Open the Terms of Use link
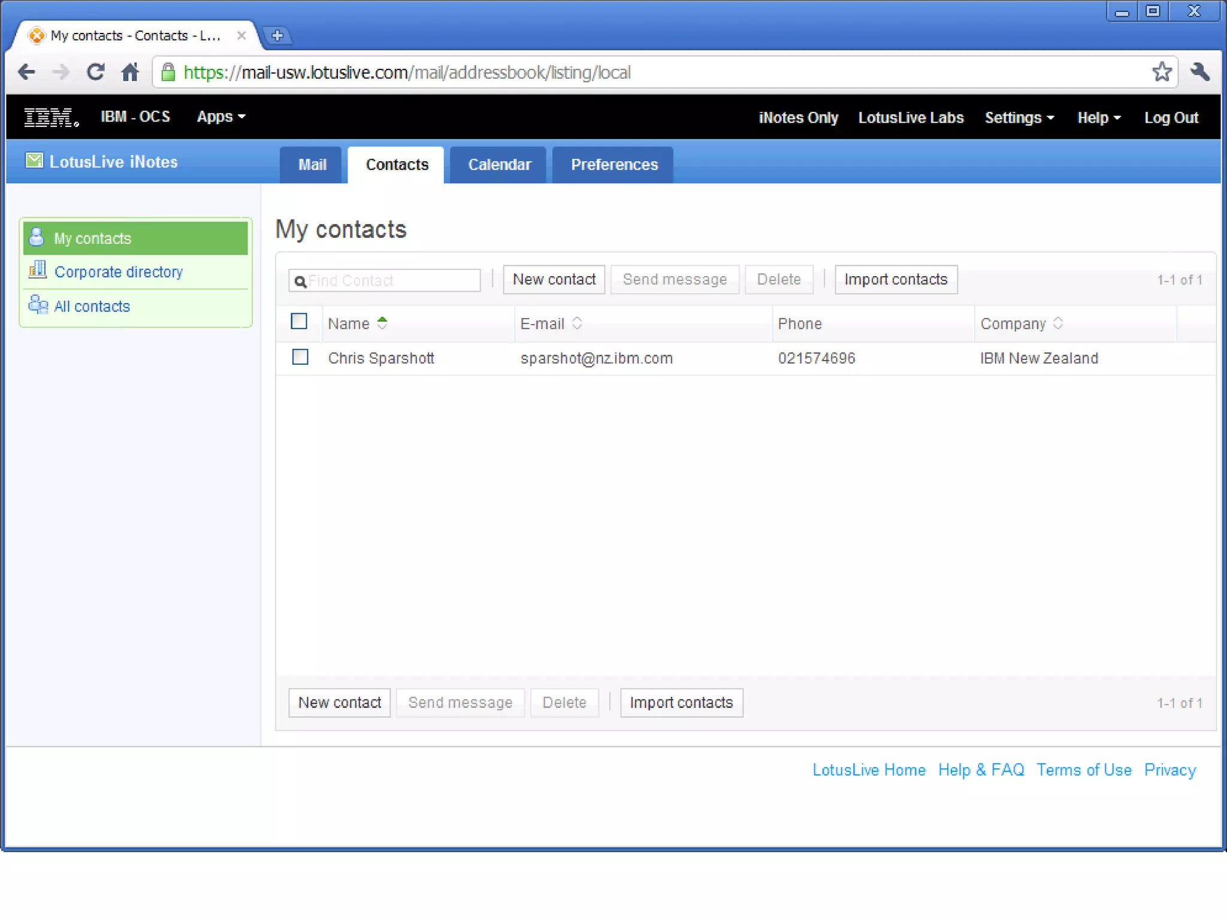This screenshot has height=920, width=1227. click(x=1083, y=770)
